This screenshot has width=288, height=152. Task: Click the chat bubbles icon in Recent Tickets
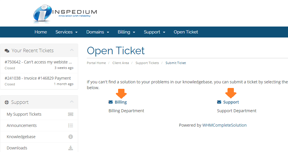tap(7, 51)
